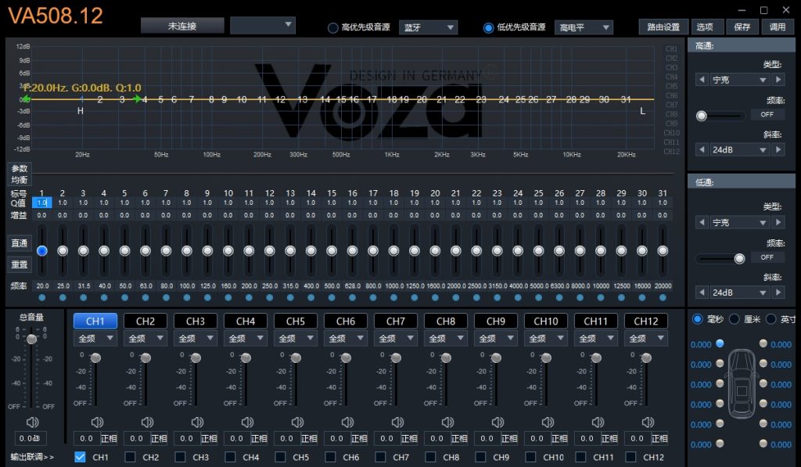This screenshot has height=467, width=801.
Task: Check CH2 output link checkbox
Action: [130, 457]
